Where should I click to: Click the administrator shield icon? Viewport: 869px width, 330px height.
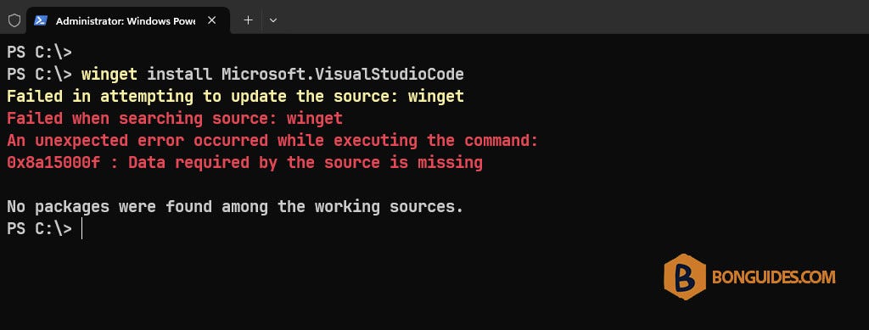click(14, 20)
